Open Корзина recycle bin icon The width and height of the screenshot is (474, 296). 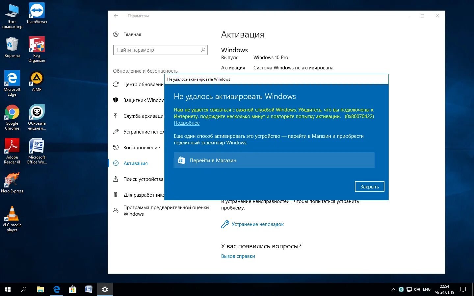click(12, 47)
